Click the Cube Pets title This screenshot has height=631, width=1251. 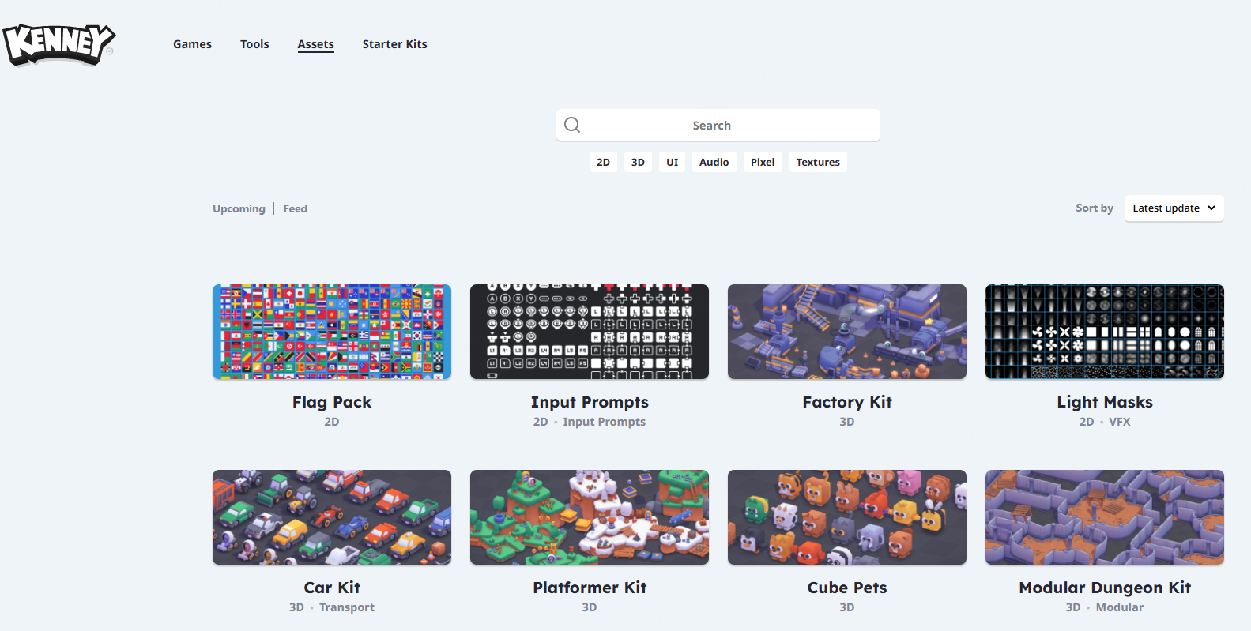pyautogui.click(x=847, y=588)
